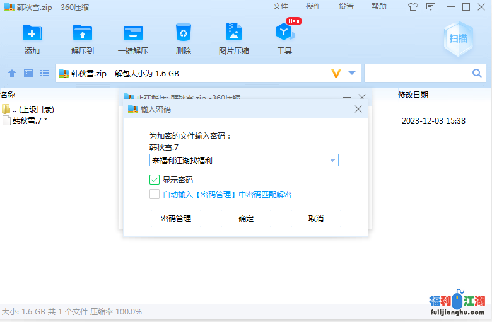
Task: Uncheck the 显示密码 checkbox
Action: [155, 180]
